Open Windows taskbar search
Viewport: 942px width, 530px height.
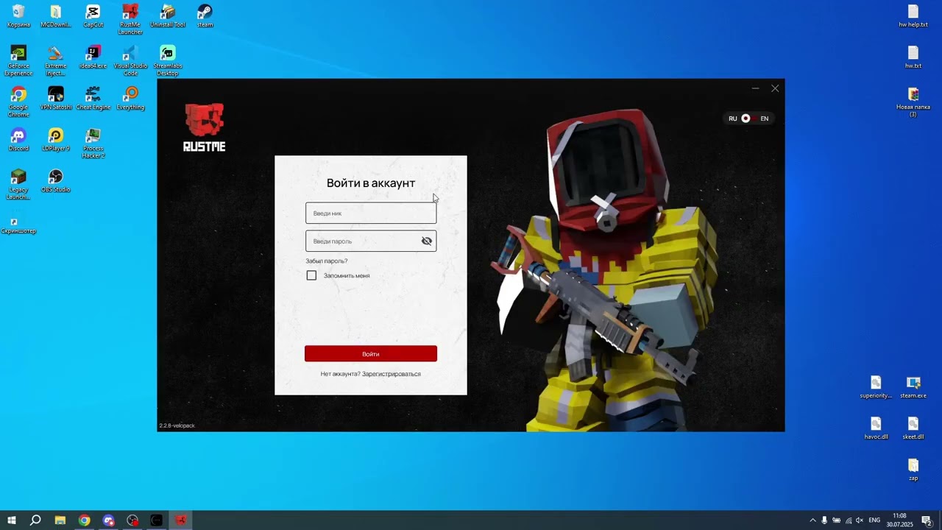[x=35, y=520]
